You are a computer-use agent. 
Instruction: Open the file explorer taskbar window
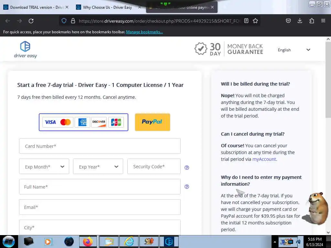pyautogui.click(x=109, y=242)
